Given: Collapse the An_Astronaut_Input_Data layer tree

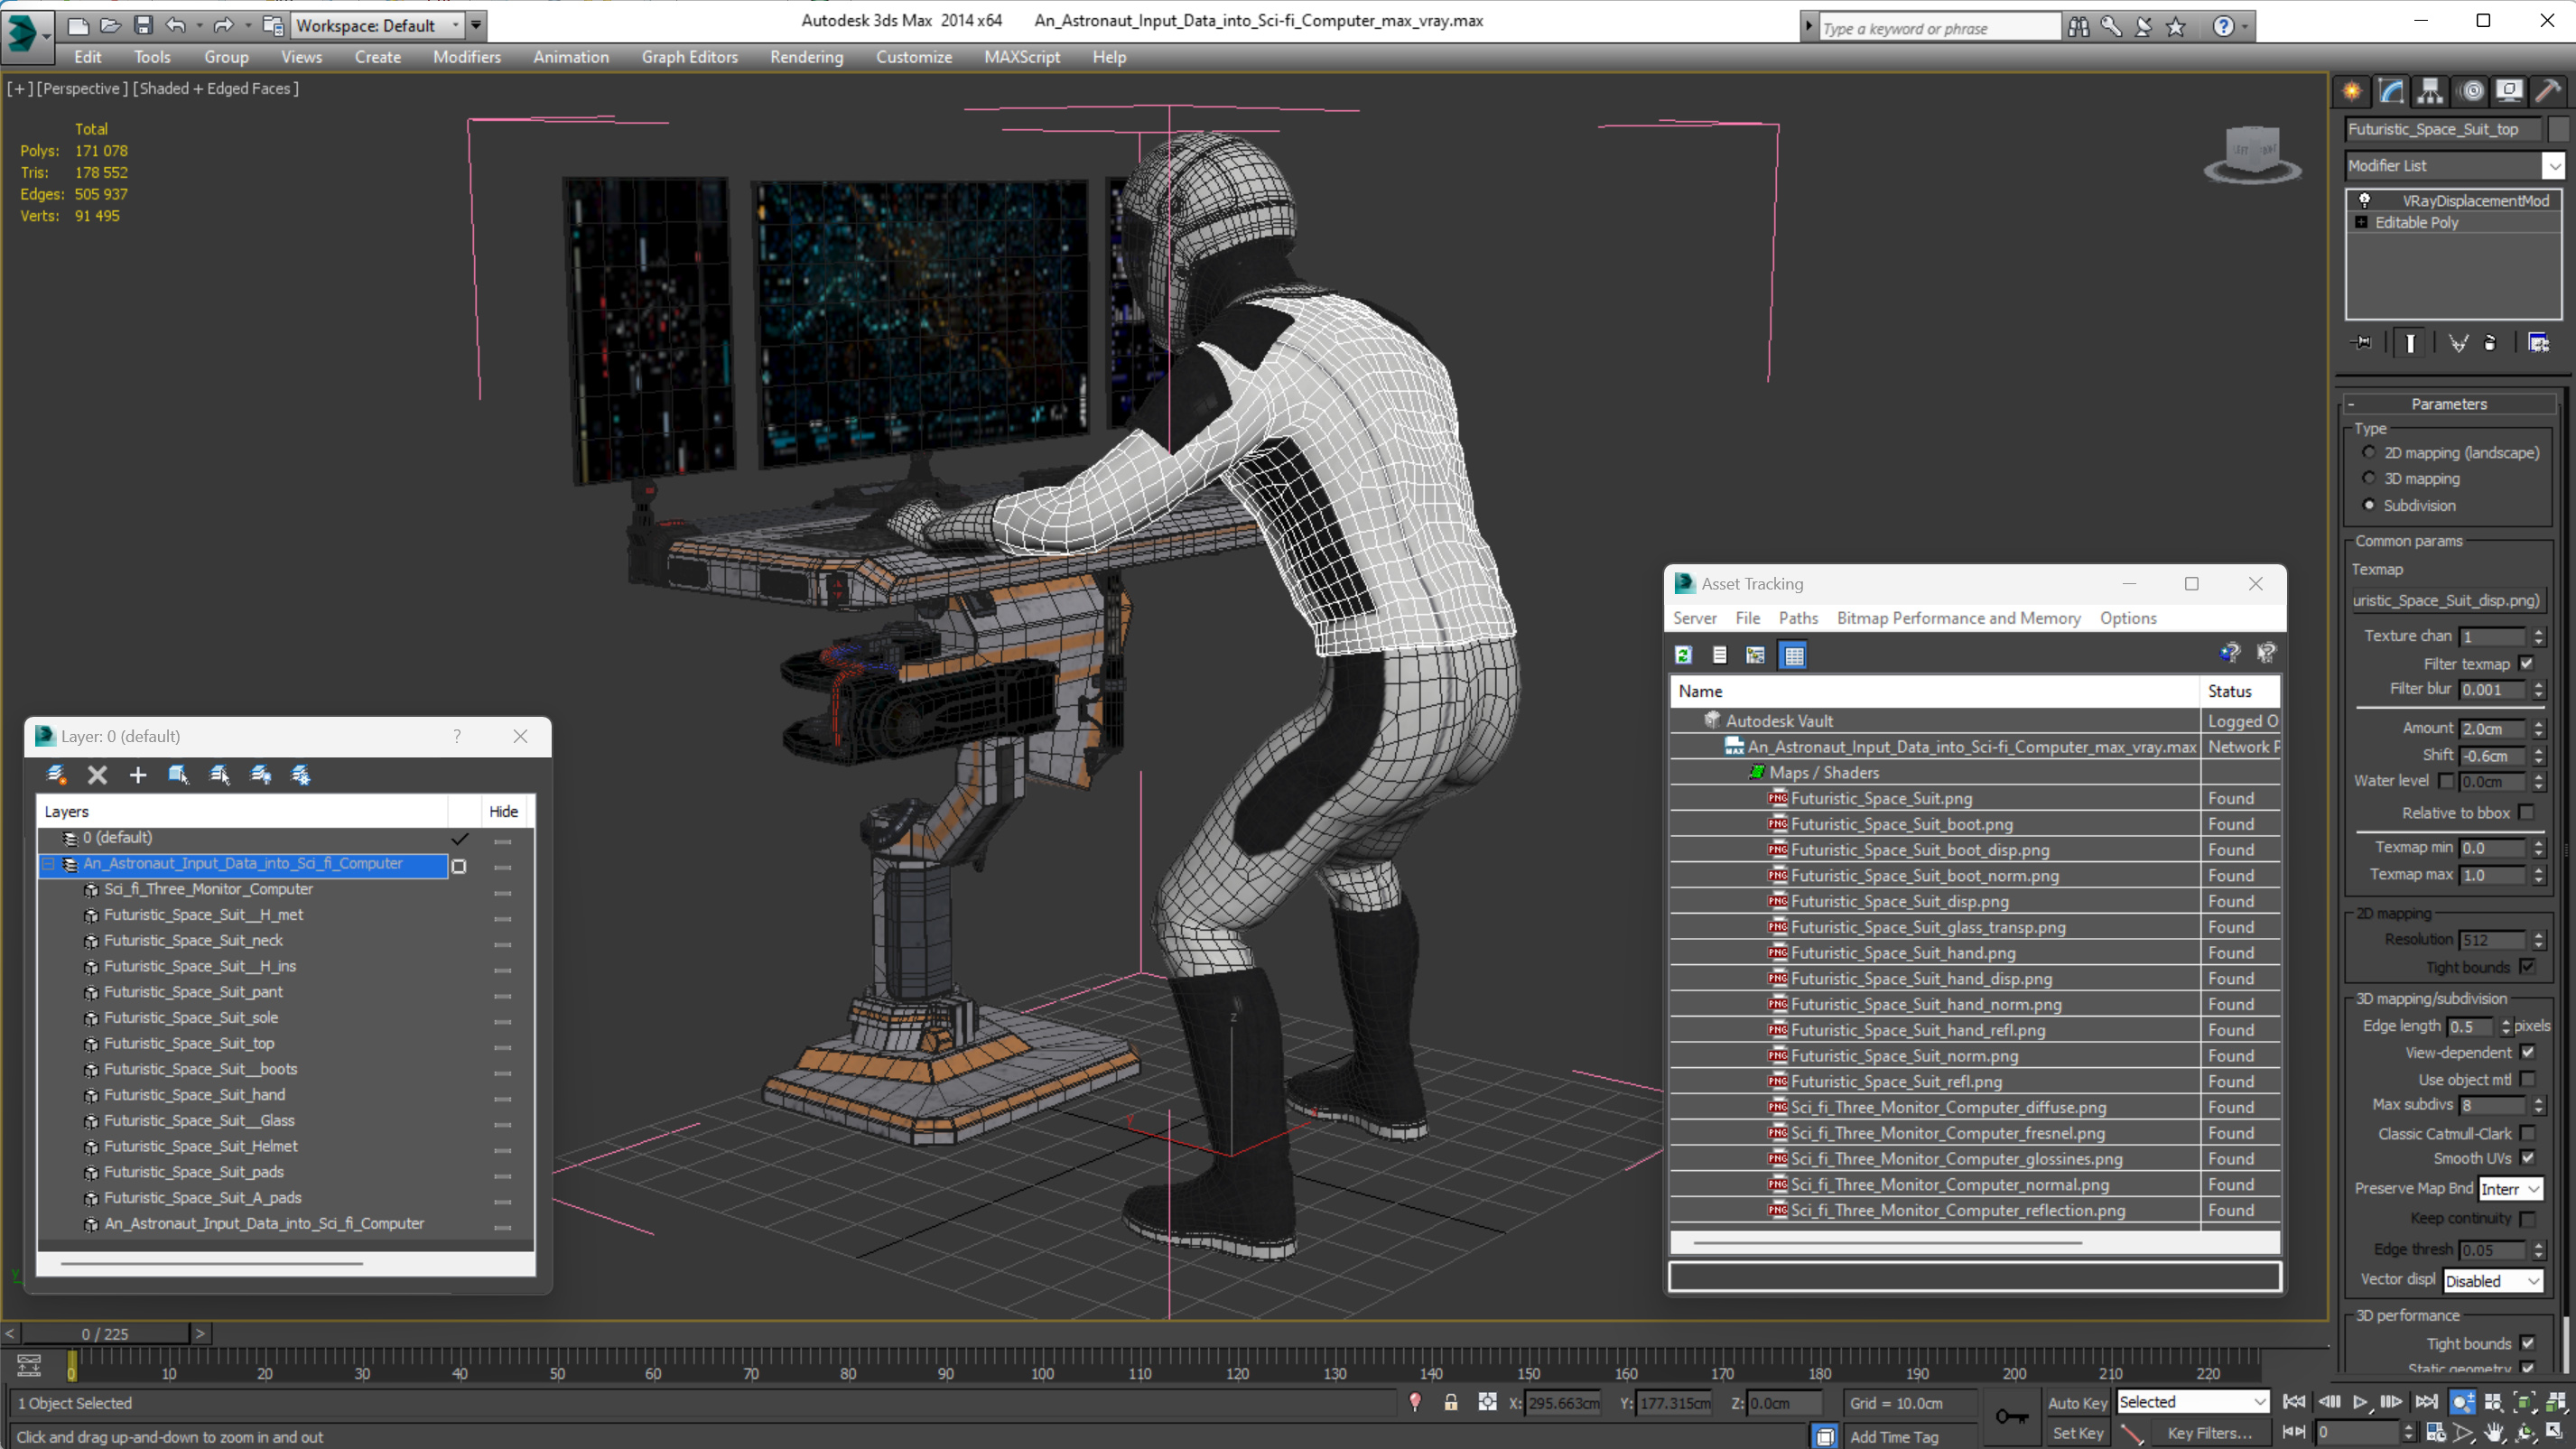Looking at the screenshot, I should (48, 863).
